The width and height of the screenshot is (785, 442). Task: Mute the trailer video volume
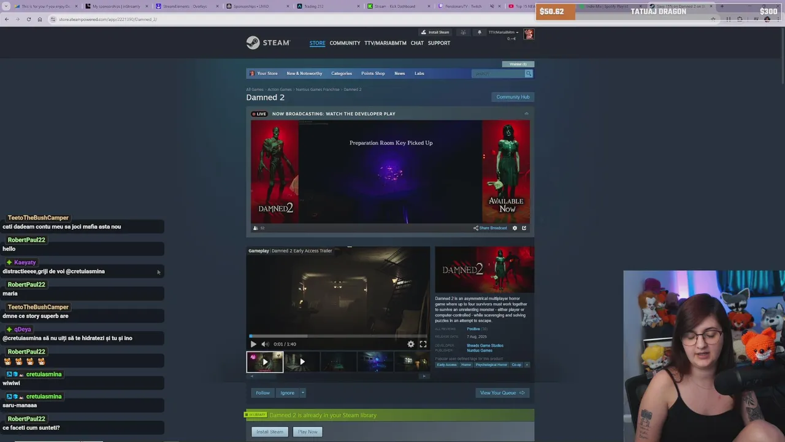pos(265,344)
